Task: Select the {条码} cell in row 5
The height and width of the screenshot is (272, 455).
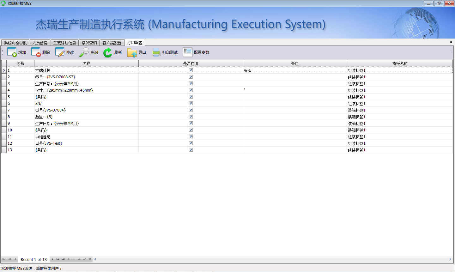Action: tap(86, 97)
